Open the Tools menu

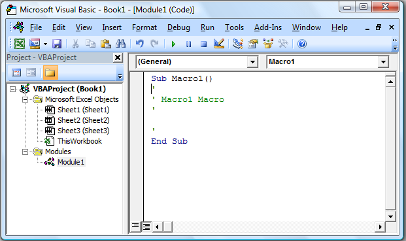[234, 27]
